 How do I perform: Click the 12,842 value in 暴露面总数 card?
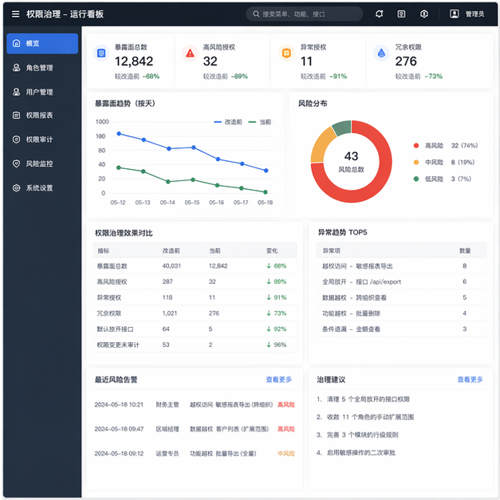pyautogui.click(x=134, y=61)
